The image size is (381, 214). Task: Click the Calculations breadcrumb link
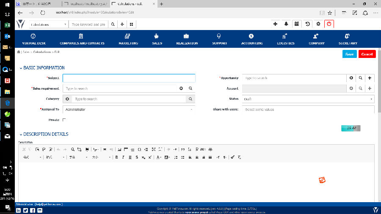42,52
